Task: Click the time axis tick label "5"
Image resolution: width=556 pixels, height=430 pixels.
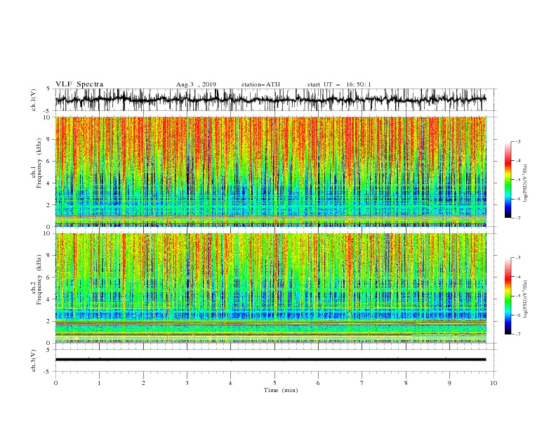Action: pyautogui.click(x=274, y=383)
